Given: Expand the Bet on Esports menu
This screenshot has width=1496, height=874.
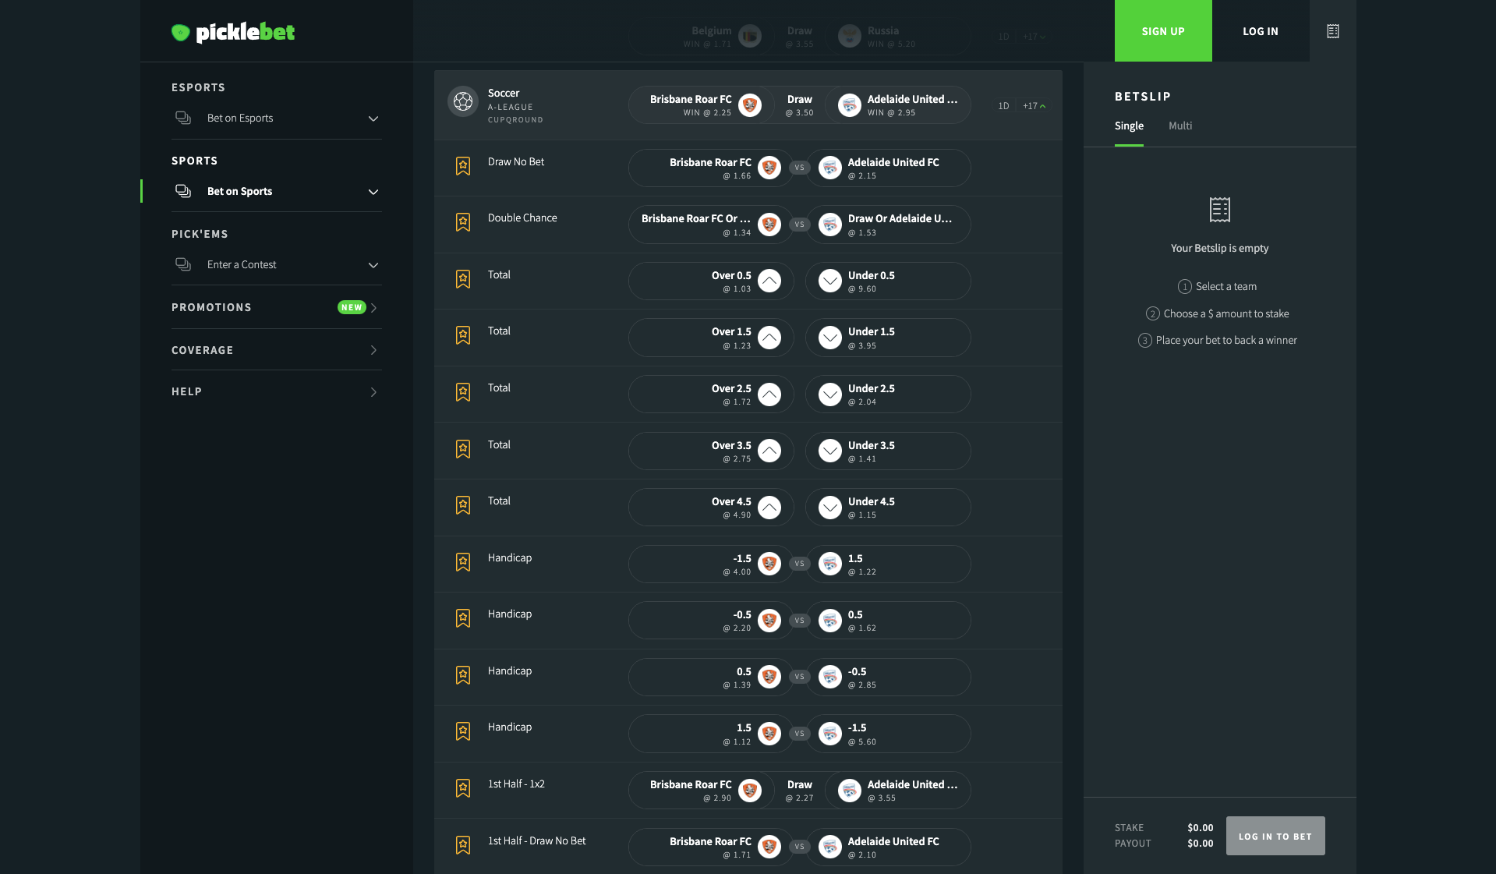Looking at the screenshot, I should pyautogui.click(x=373, y=119).
